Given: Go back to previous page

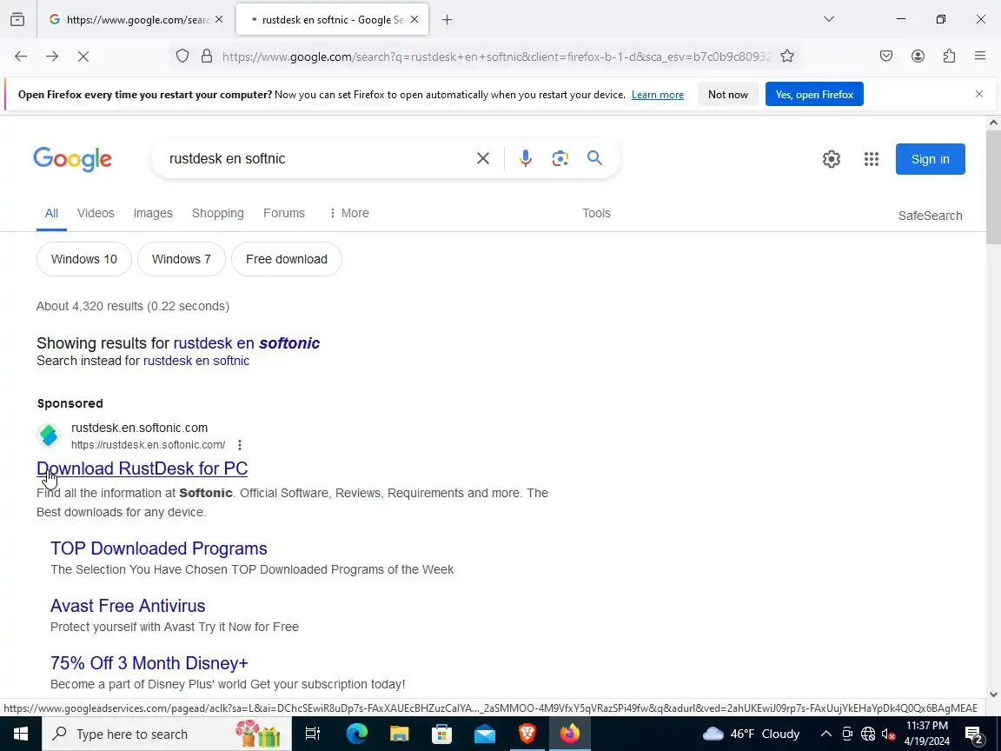Looking at the screenshot, I should click(21, 56).
